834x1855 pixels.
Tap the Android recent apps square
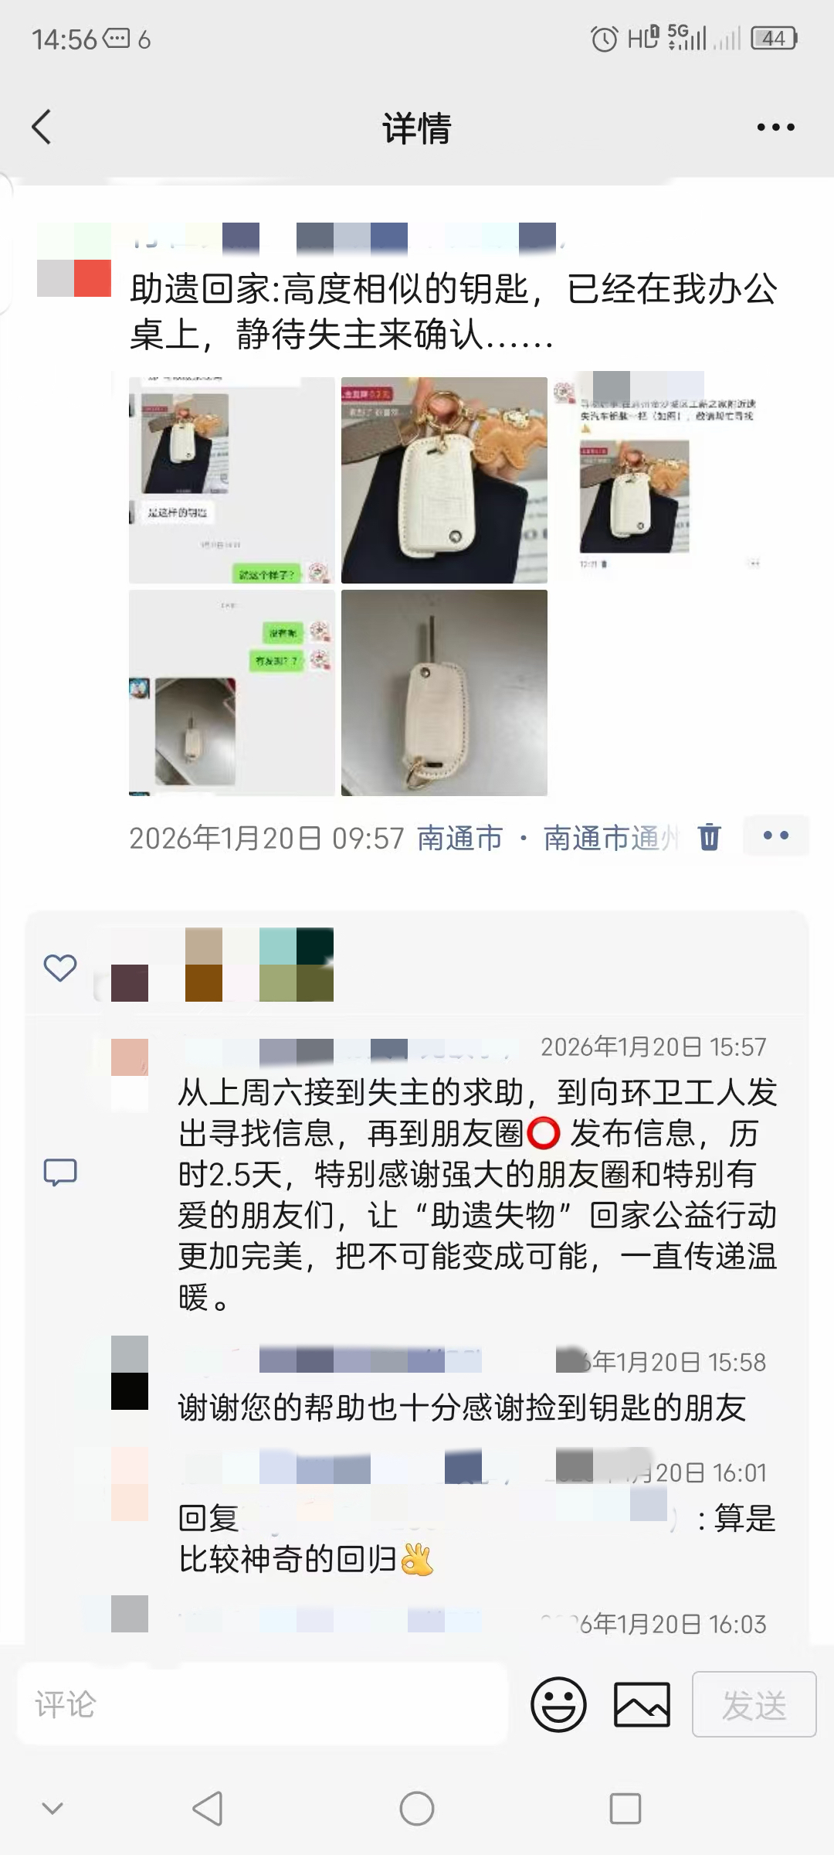[x=625, y=1809]
